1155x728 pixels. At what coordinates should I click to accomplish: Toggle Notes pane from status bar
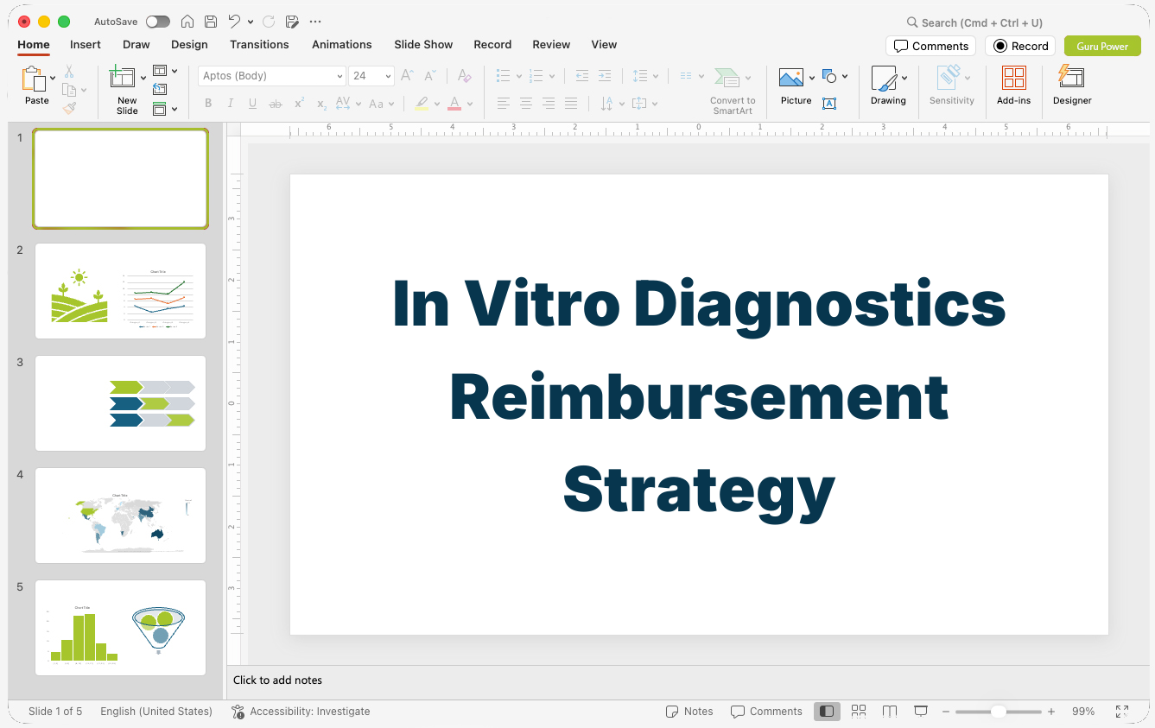click(689, 712)
